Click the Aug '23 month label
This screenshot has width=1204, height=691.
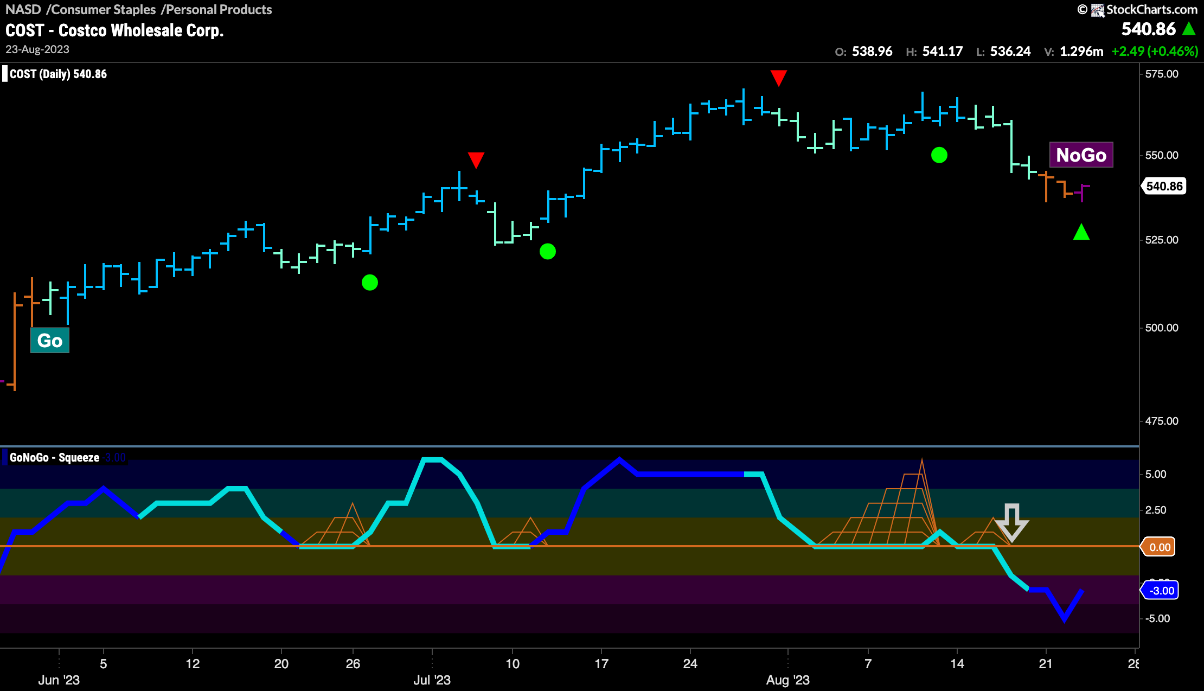[788, 680]
